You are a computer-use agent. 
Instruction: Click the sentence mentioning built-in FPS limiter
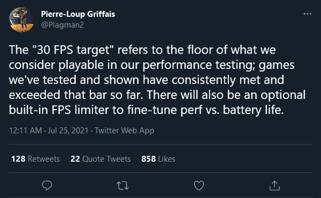tap(157, 102)
